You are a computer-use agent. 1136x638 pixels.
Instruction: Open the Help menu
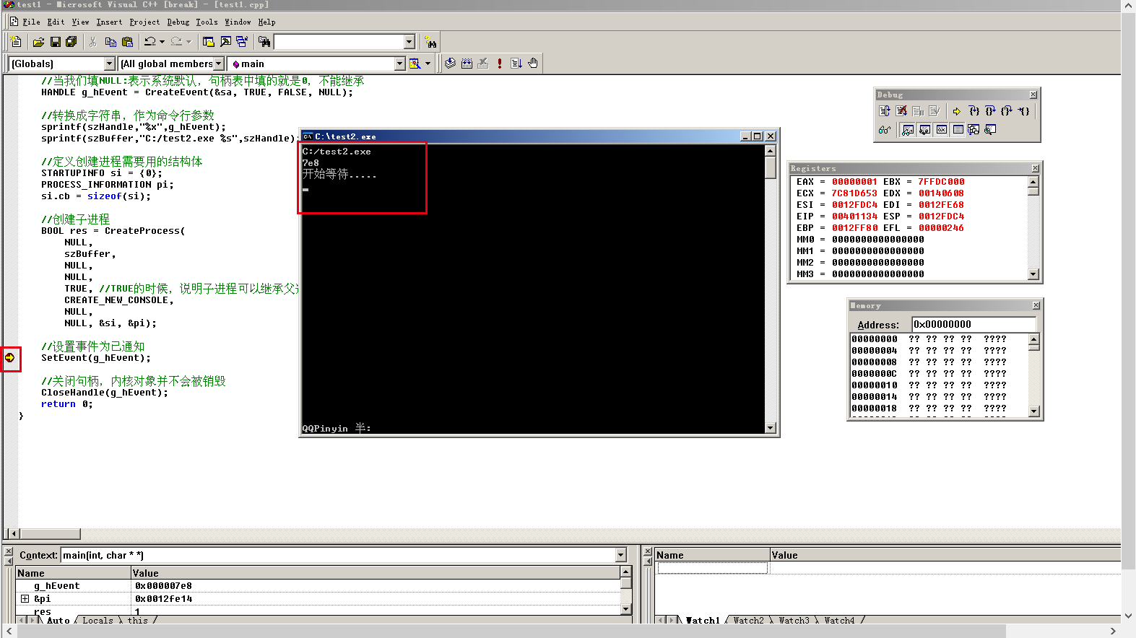(x=266, y=22)
